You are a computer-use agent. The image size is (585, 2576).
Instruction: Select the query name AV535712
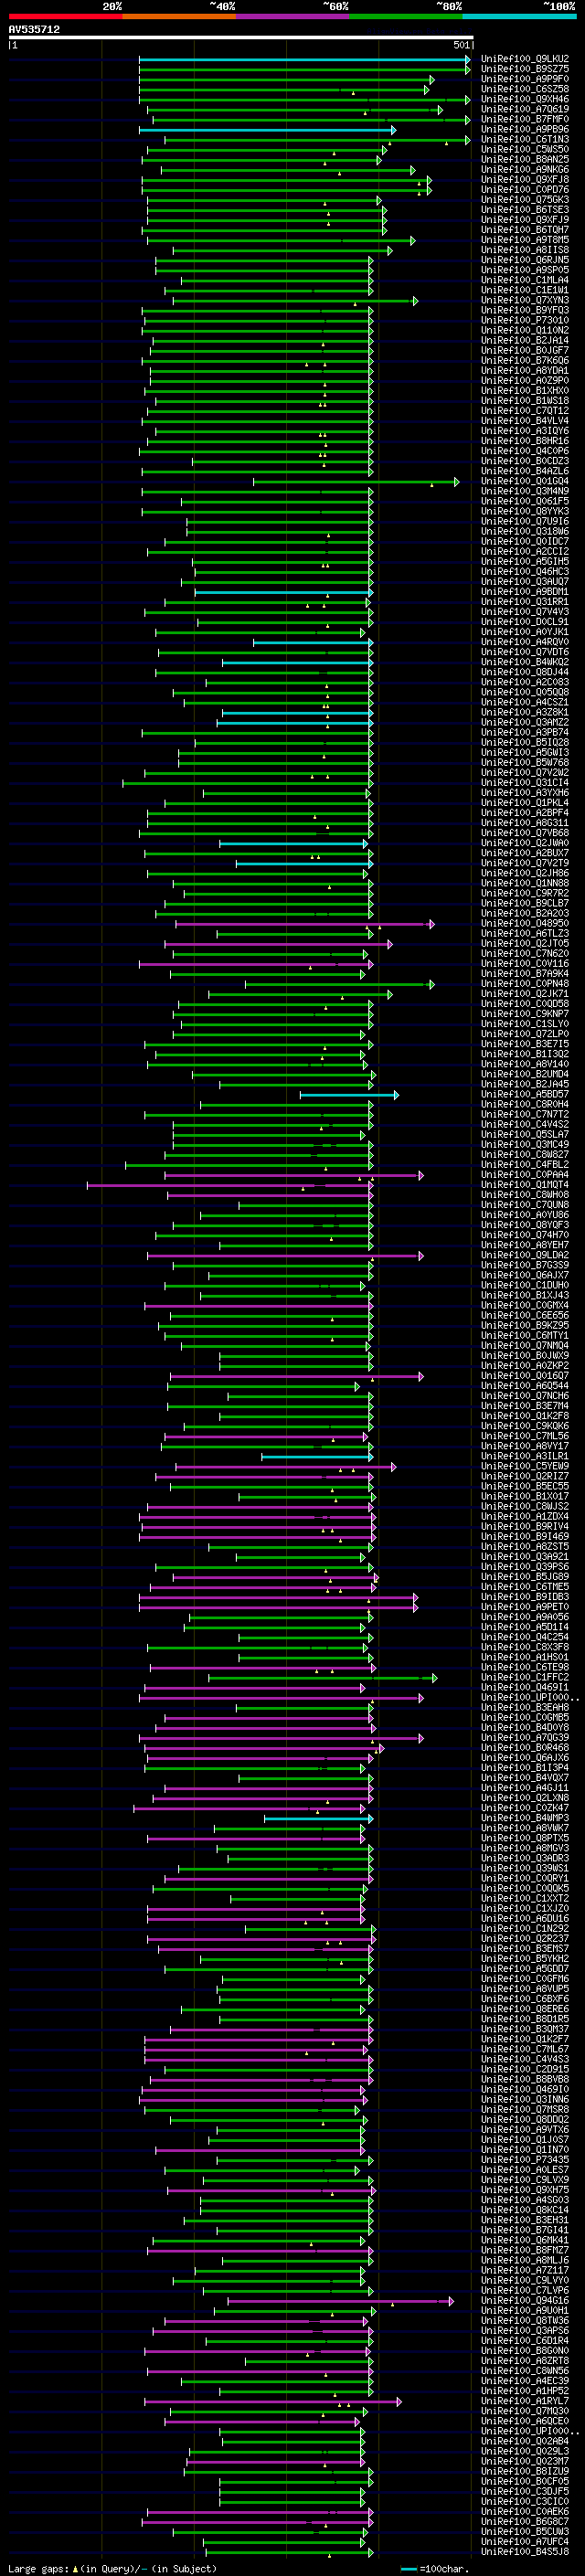pyautogui.click(x=34, y=29)
